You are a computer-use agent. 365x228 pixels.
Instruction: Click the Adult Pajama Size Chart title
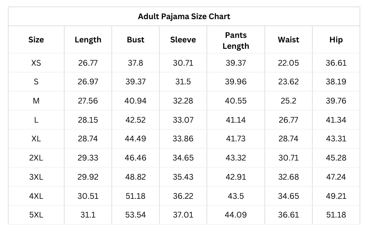coord(184,17)
